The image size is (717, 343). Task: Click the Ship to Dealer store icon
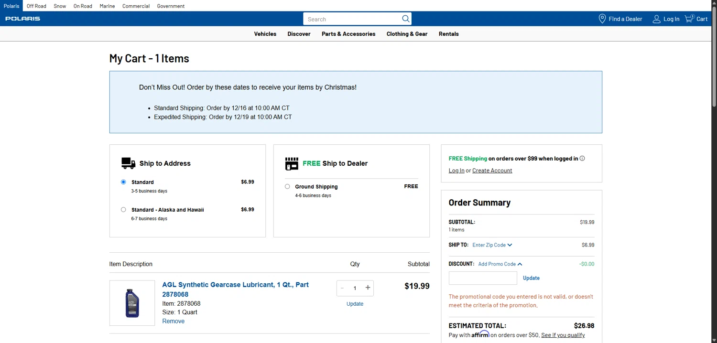coord(292,163)
